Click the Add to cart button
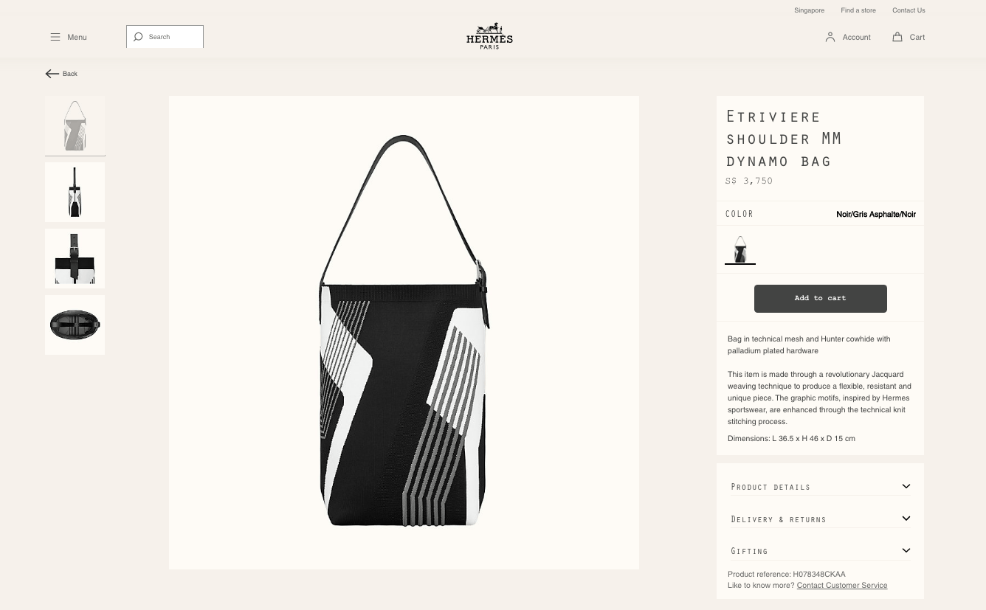 (821, 298)
